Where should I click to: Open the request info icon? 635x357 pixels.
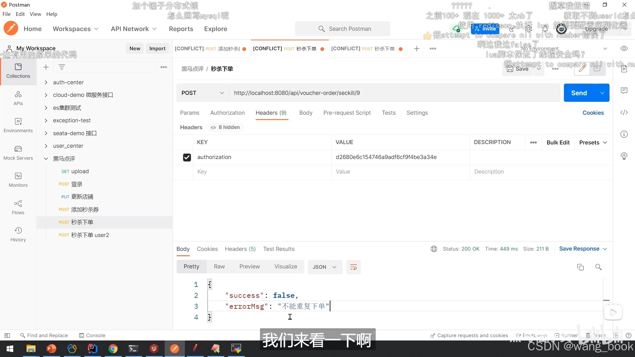click(x=624, y=134)
